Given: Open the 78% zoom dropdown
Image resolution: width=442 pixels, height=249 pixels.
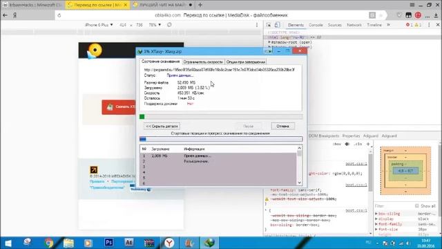Looking at the screenshot, I should click(155, 25).
